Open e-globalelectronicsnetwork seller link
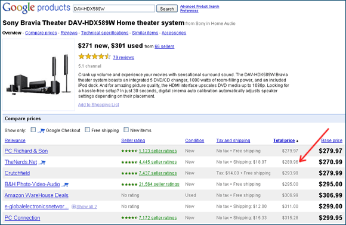The image size is (346, 225). [36, 207]
